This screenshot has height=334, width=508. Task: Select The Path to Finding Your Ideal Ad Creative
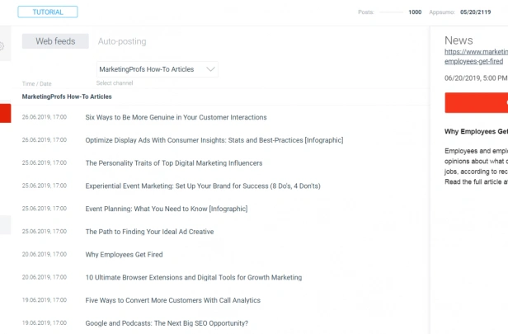click(149, 232)
